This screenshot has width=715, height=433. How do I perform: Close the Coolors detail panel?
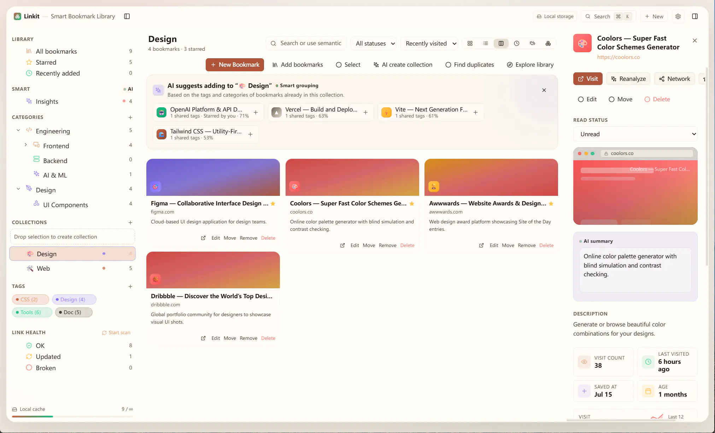pos(695,41)
